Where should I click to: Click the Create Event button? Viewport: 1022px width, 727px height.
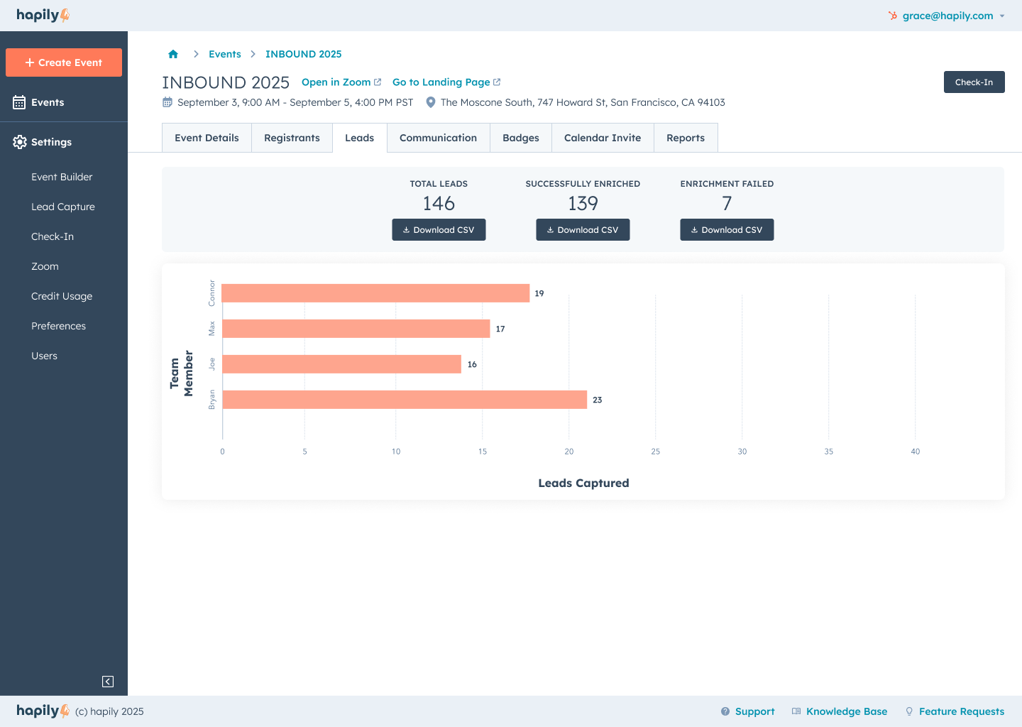[64, 62]
